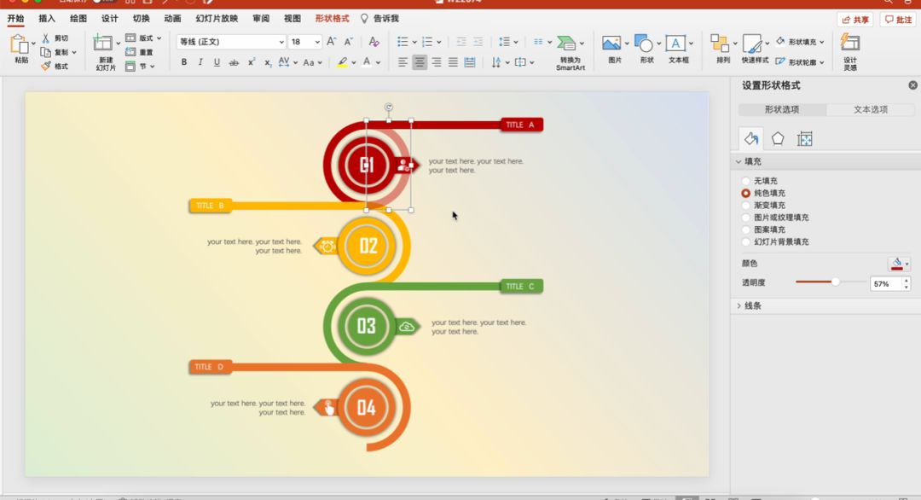Select Picture or texture fill (图片或纹理填充)
921x500 pixels.
click(x=746, y=218)
